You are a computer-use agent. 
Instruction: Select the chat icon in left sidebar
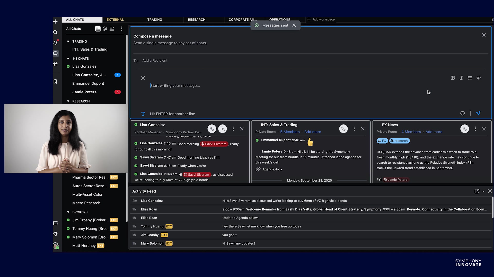tap(55, 53)
